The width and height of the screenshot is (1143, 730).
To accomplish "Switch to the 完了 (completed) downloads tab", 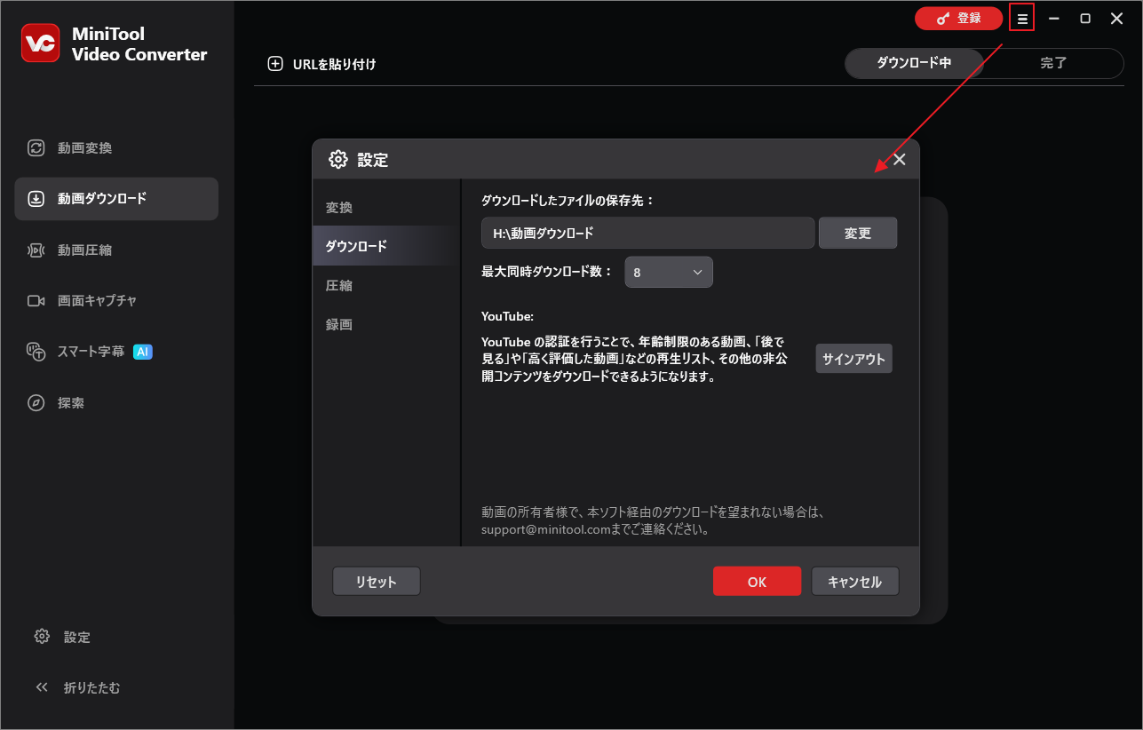I will pyautogui.click(x=1053, y=63).
